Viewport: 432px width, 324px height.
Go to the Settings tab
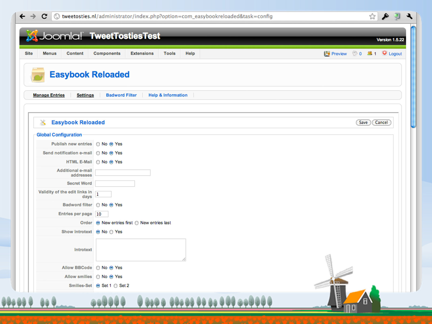[x=85, y=95]
